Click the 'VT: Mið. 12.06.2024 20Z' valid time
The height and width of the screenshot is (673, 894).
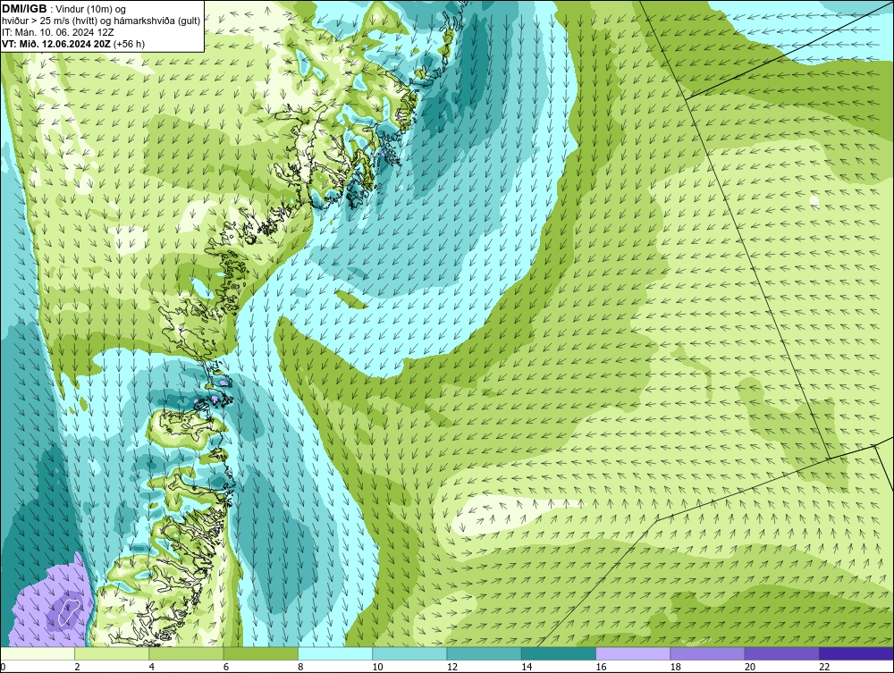[56, 44]
